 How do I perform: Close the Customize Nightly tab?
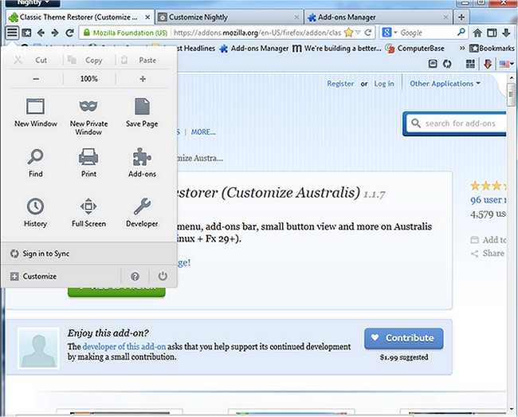tap(296, 18)
